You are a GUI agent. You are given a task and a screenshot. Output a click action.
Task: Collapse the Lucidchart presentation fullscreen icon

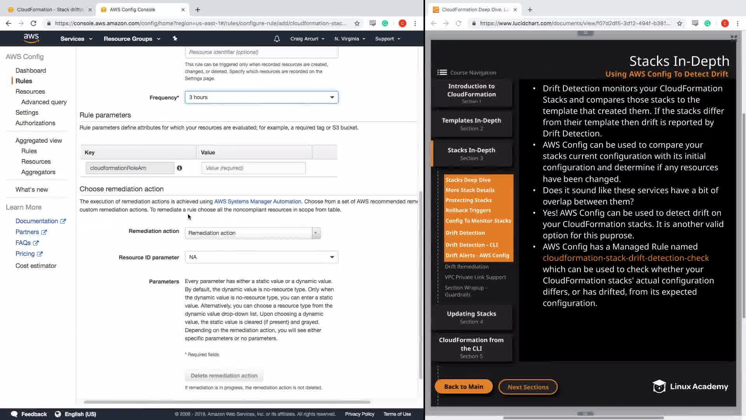(x=733, y=38)
